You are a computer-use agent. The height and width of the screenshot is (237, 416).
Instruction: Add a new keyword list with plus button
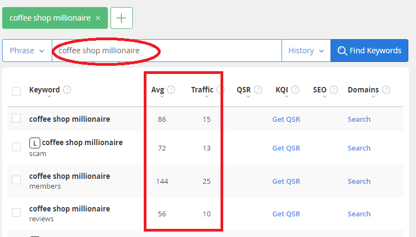point(121,18)
